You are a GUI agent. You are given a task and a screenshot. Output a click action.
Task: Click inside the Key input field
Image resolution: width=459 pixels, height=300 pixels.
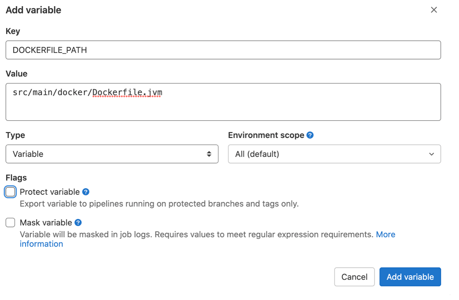[223, 50]
